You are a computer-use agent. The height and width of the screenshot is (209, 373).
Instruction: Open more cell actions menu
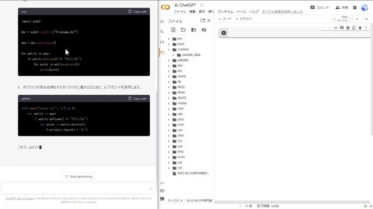(x=366, y=28)
